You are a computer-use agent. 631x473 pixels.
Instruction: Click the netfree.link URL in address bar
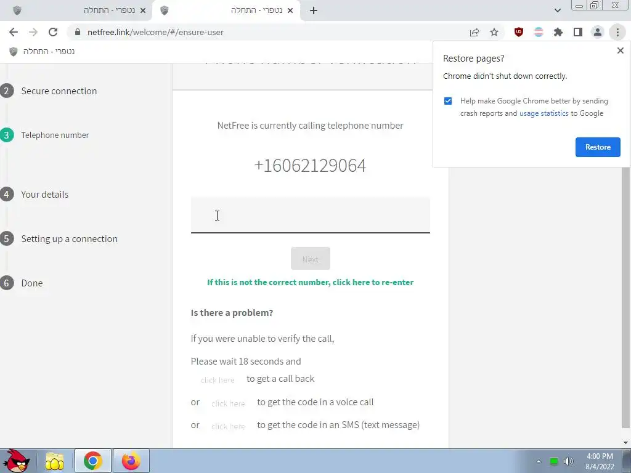[x=155, y=32]
